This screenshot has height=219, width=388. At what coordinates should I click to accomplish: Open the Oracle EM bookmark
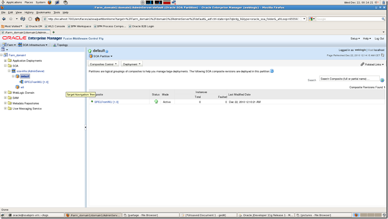point(34,26)
